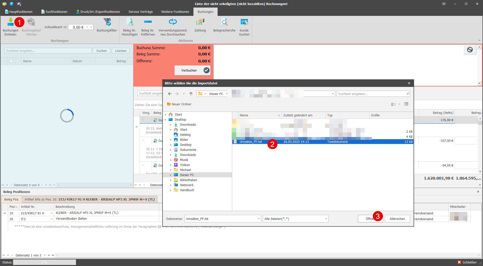
Task: Click the left Suchtext eingeben field
Action: pos(48,51)
